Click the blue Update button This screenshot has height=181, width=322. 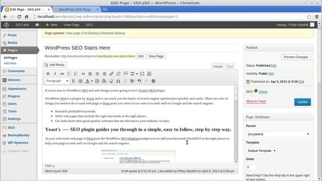(302, 102)
